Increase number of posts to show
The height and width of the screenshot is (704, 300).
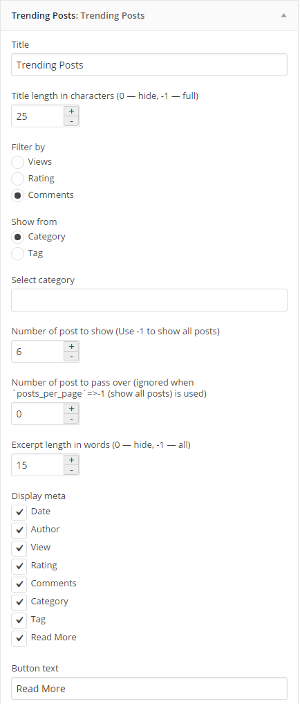pyautogui.click(x=71, y=347)
